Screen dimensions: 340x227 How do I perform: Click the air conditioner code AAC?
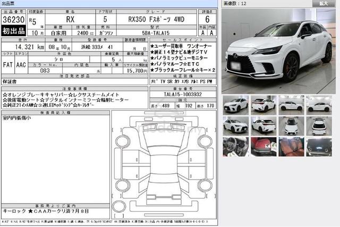coord(21,65)
